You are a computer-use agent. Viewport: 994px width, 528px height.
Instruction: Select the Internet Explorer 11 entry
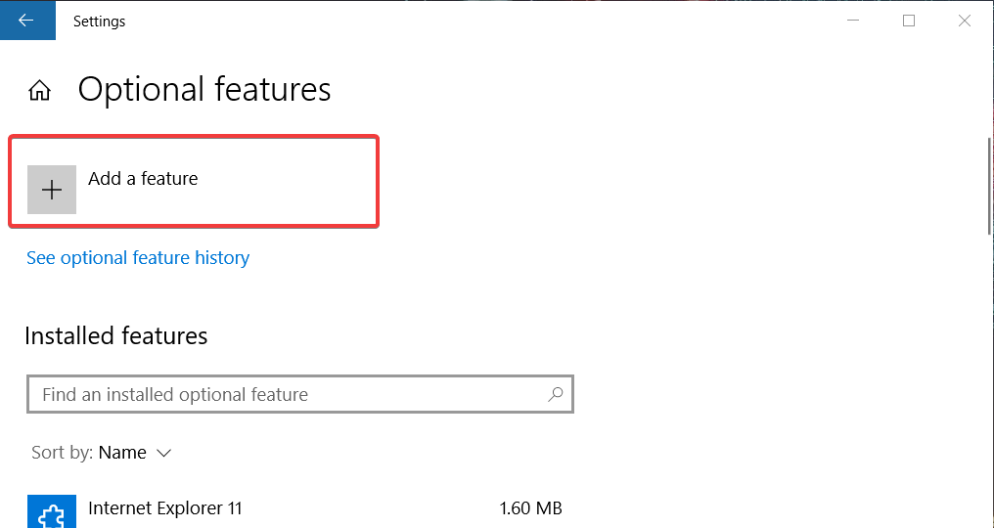pyautogui.click(x=295, y=510)
